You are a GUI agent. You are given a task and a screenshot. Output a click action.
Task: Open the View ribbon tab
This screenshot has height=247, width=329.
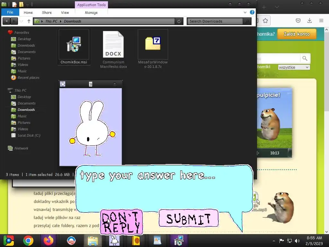[65, 13]
